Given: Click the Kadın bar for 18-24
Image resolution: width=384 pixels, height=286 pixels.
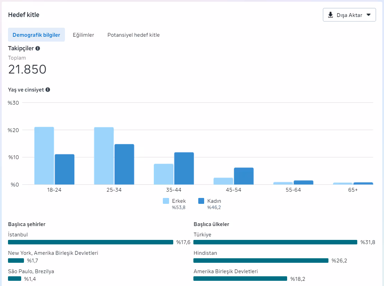Looking at the screenshot, I should tap(65, 170).
